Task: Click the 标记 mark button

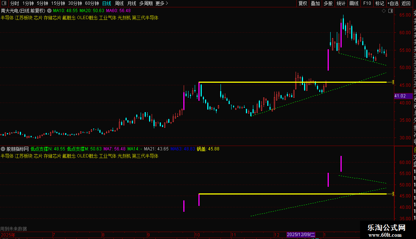Action: [380, 3]
